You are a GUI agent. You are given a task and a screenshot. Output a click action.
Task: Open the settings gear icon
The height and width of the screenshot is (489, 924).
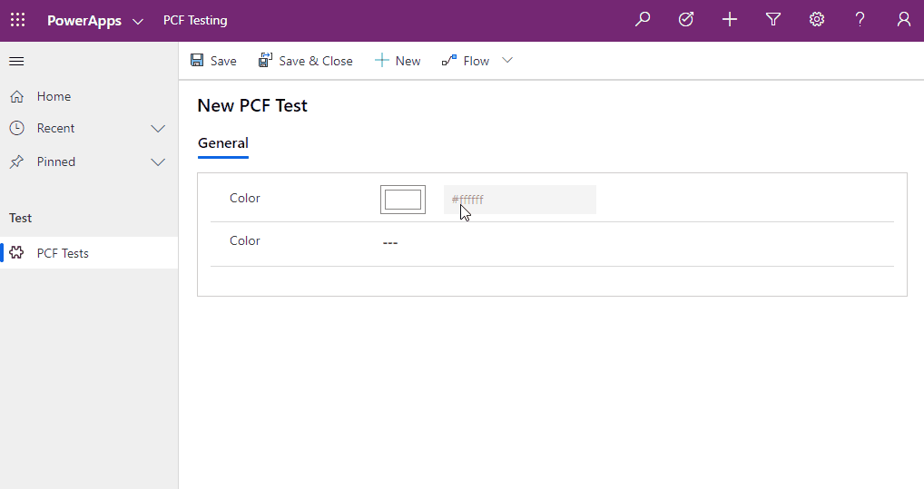pos(817,20)
